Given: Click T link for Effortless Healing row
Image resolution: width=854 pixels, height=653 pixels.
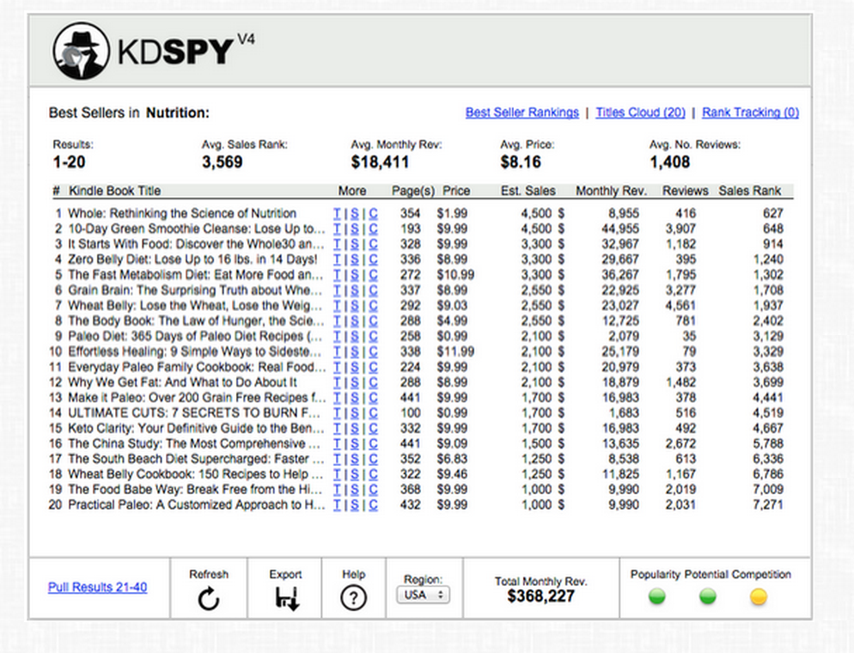Looking at the screenshot, I should click(x=337, y=351).
